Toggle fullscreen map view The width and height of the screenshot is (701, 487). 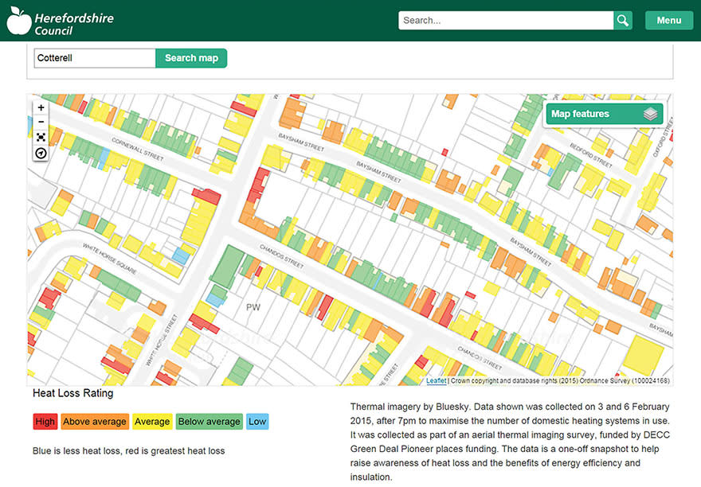[x=41, y=138]
